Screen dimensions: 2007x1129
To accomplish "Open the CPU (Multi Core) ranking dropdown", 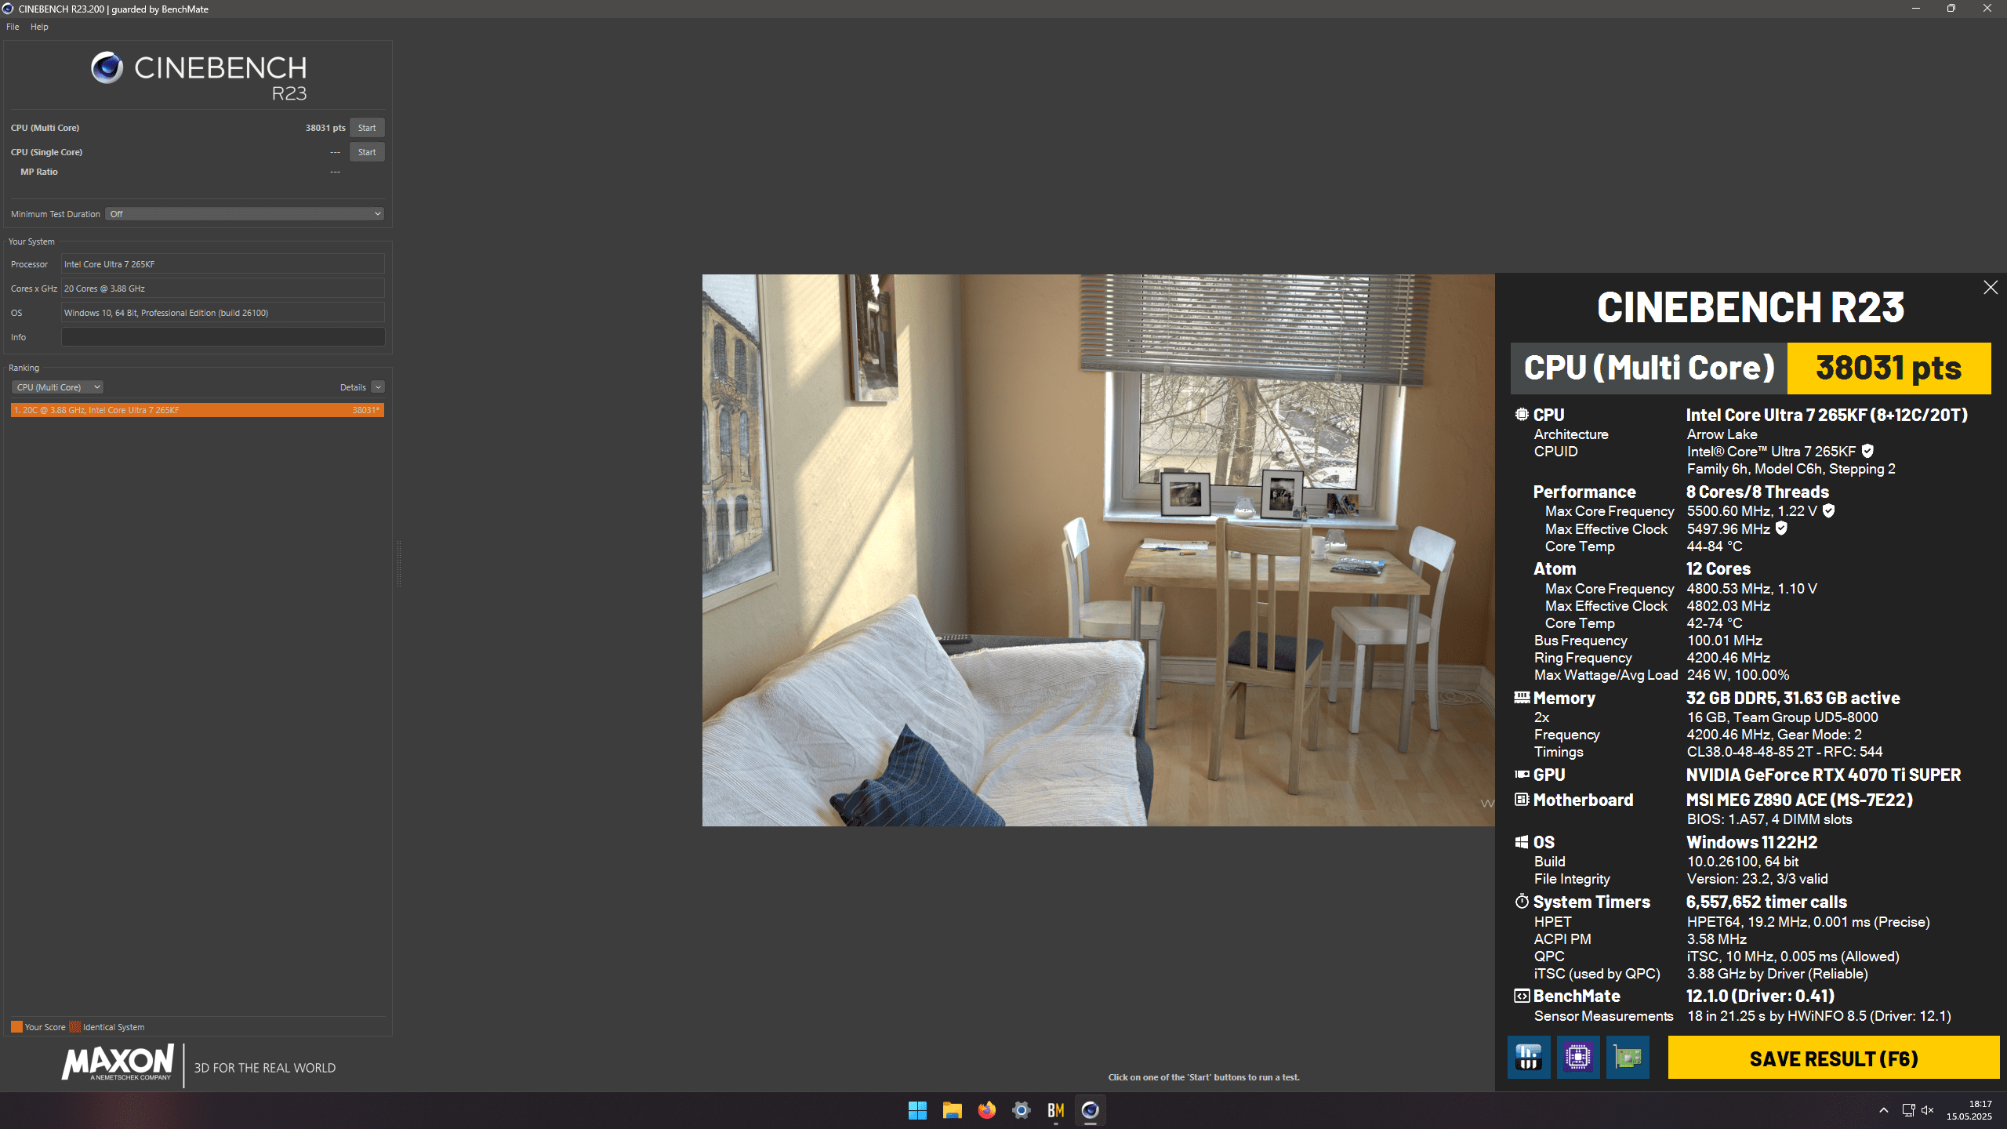I will 57,387.
